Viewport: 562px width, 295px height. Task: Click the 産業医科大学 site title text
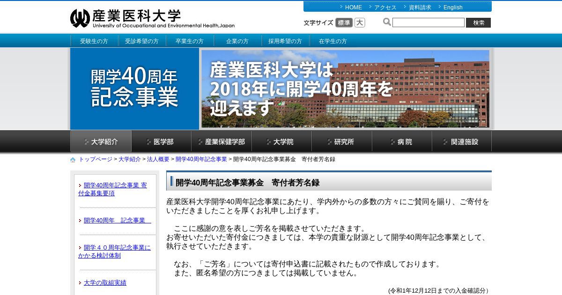(137, 15)
